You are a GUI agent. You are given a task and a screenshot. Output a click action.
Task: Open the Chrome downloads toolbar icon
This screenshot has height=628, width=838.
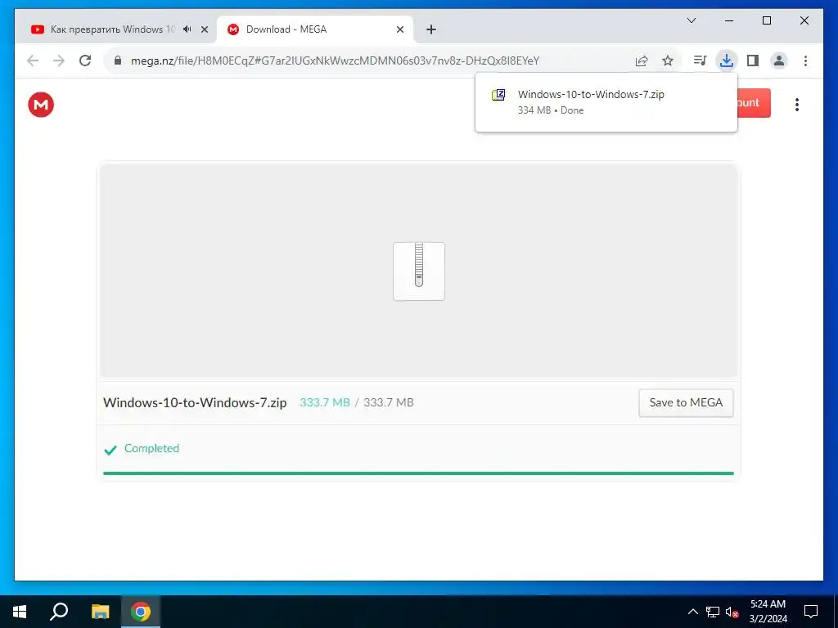pyautogui.click(x=727, y=61)
